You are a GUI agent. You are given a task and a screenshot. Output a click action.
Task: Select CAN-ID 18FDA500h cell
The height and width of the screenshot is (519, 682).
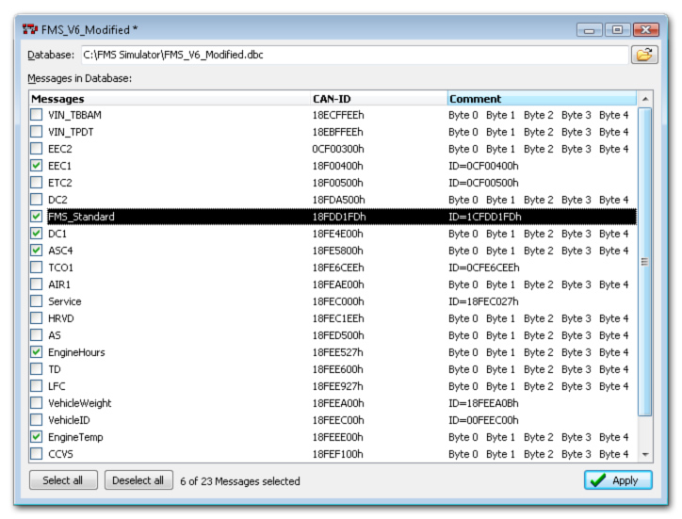pyautogui.click(x=338, y=200)
